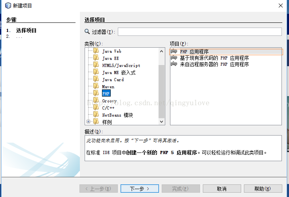Viewport: 289px width, 197px height.
Task: Click the filter magnifying glass icon
Action: click(87, 32)
